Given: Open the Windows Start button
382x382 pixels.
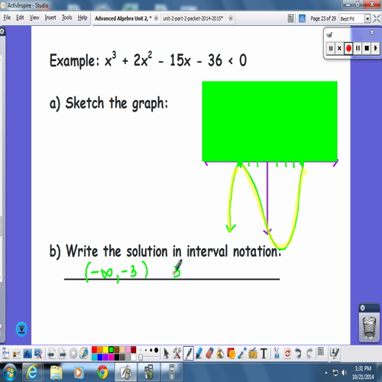Looking at the screenshot, I should pyautogui.click(x=9, y=373).
